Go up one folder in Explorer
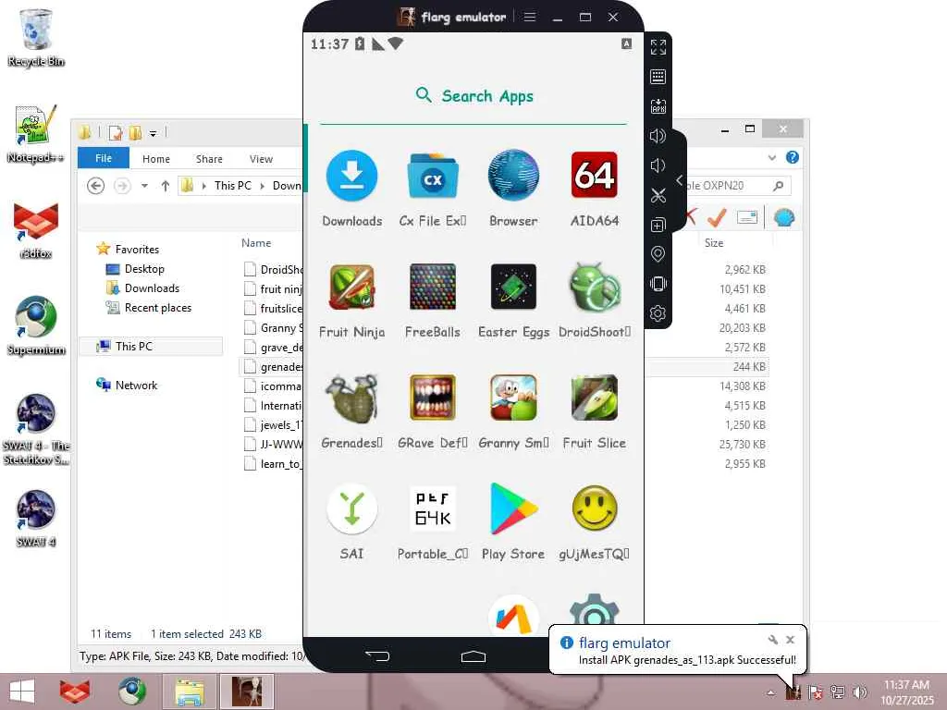 pos(165,185)
